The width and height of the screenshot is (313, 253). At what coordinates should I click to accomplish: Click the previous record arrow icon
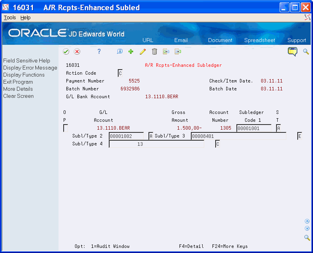(x=166, y=51)
